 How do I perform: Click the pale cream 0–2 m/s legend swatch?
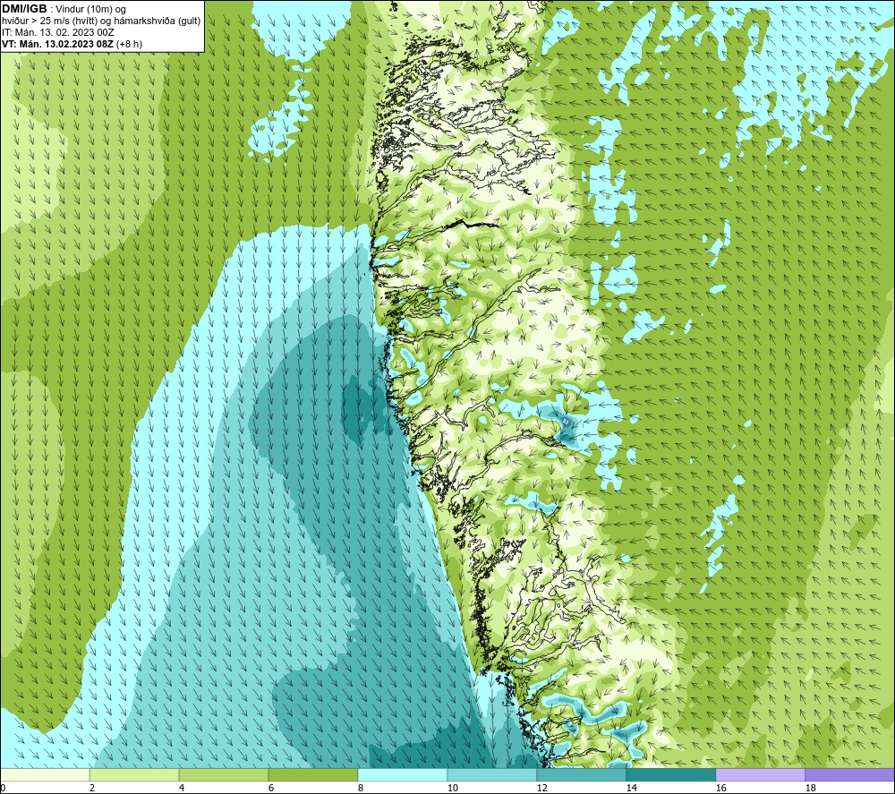click(45, 774)
